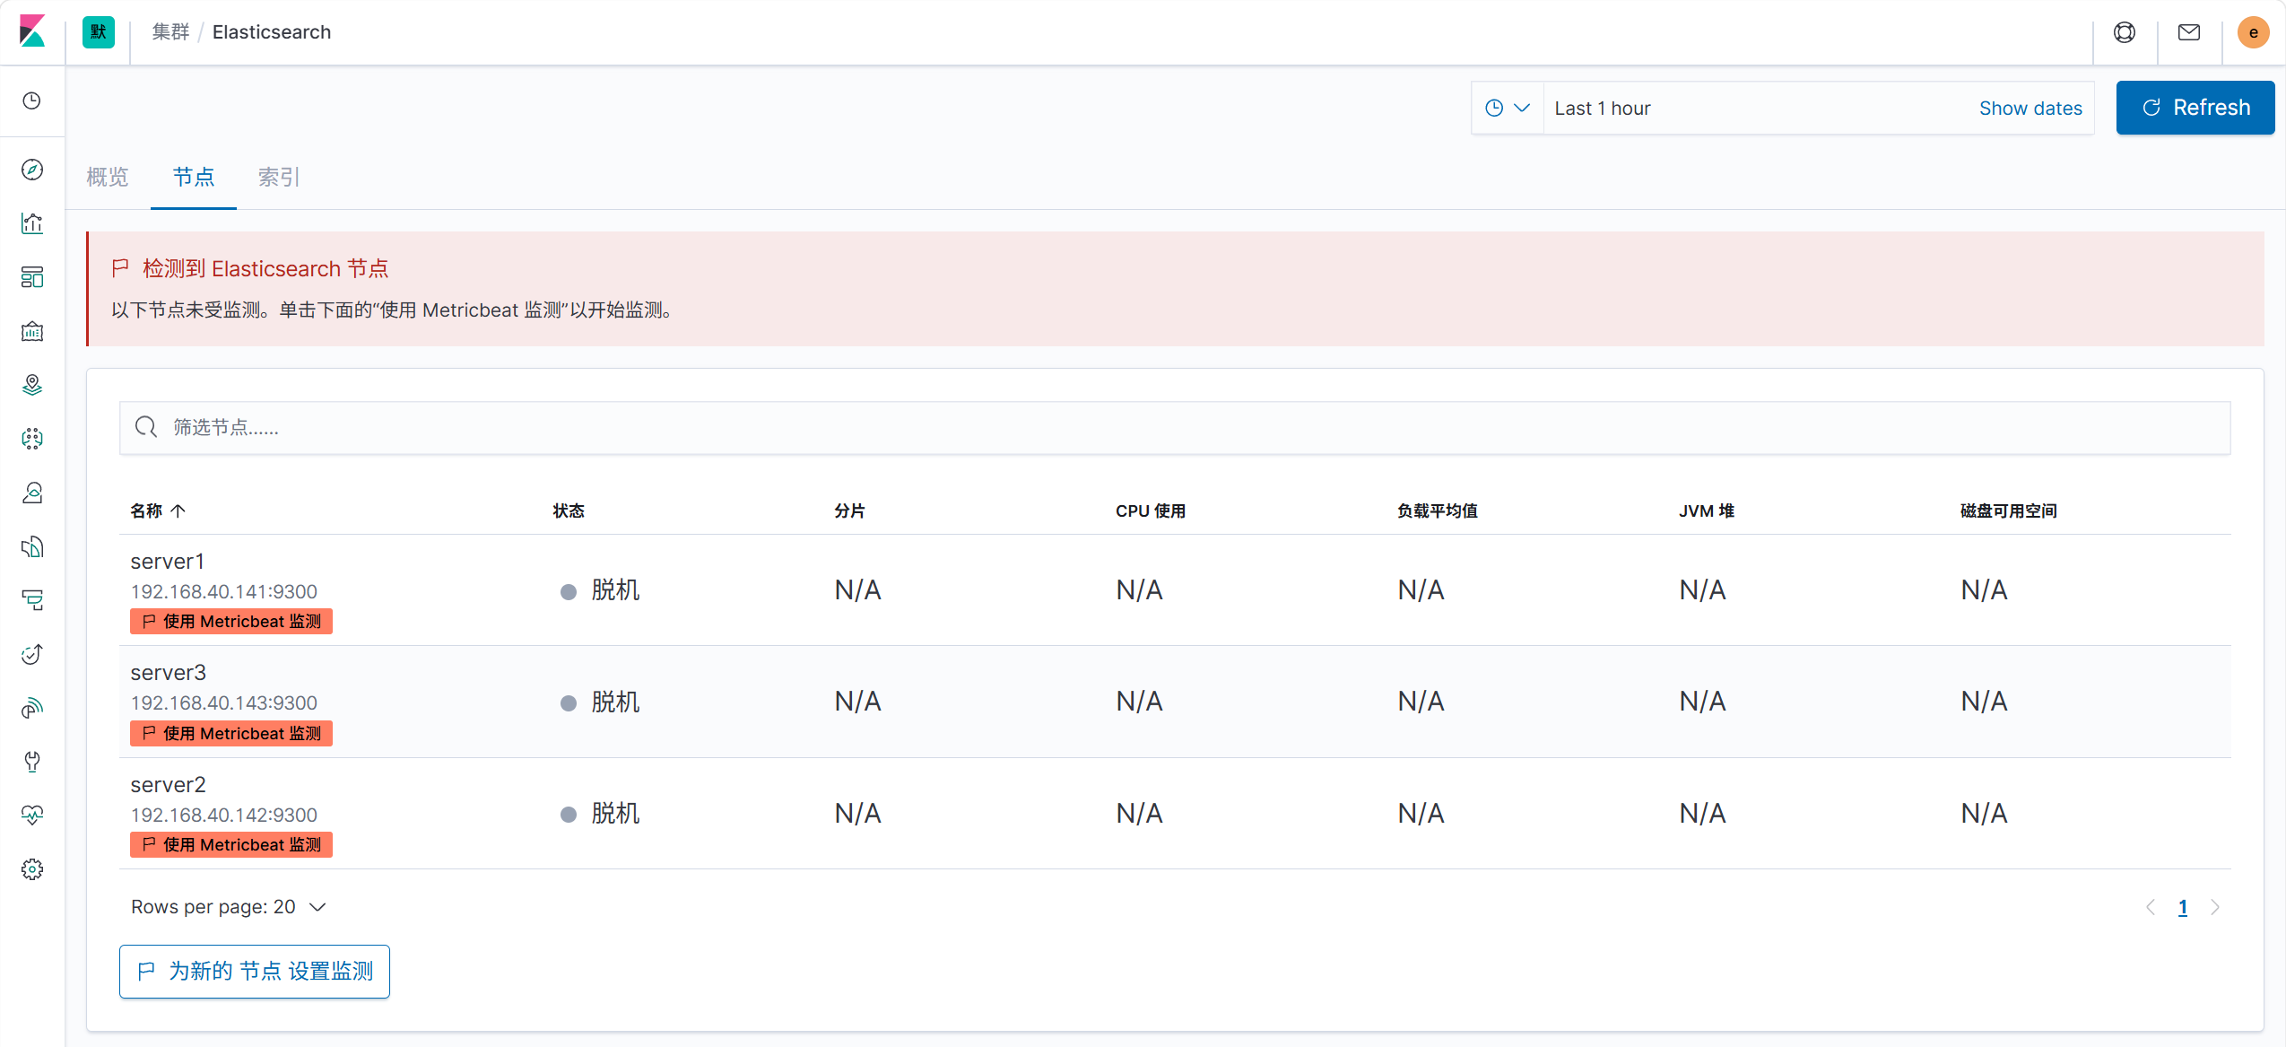This screenshot has width=2286, height=1047.
Task: Click the 状态 column header
Action: (x=569, y=510)
